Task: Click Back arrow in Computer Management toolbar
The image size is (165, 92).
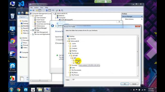Action: 31,10
